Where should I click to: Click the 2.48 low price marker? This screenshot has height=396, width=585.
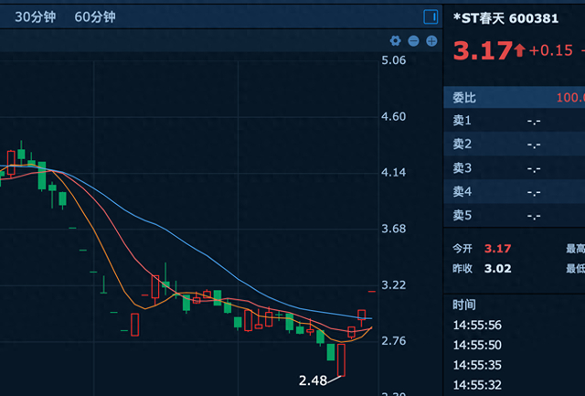(313, 380)
